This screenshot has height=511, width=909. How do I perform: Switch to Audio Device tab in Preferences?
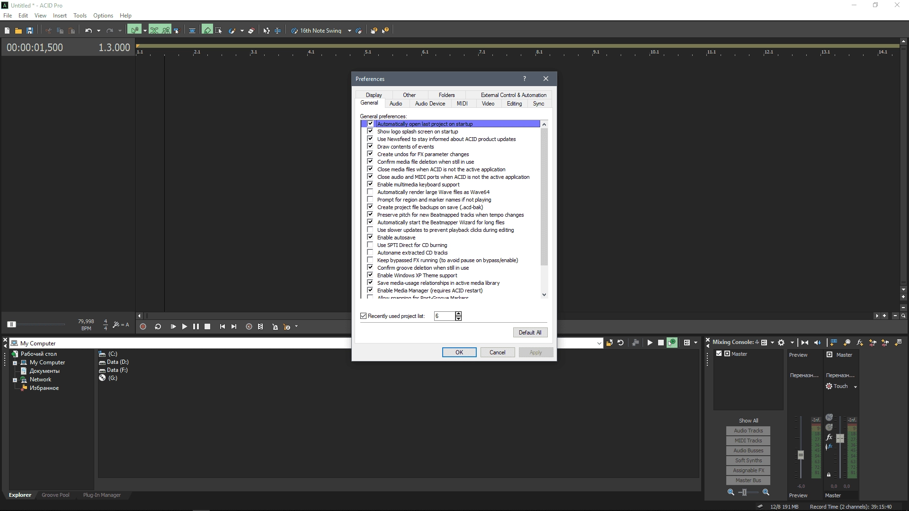click(430, 104)
